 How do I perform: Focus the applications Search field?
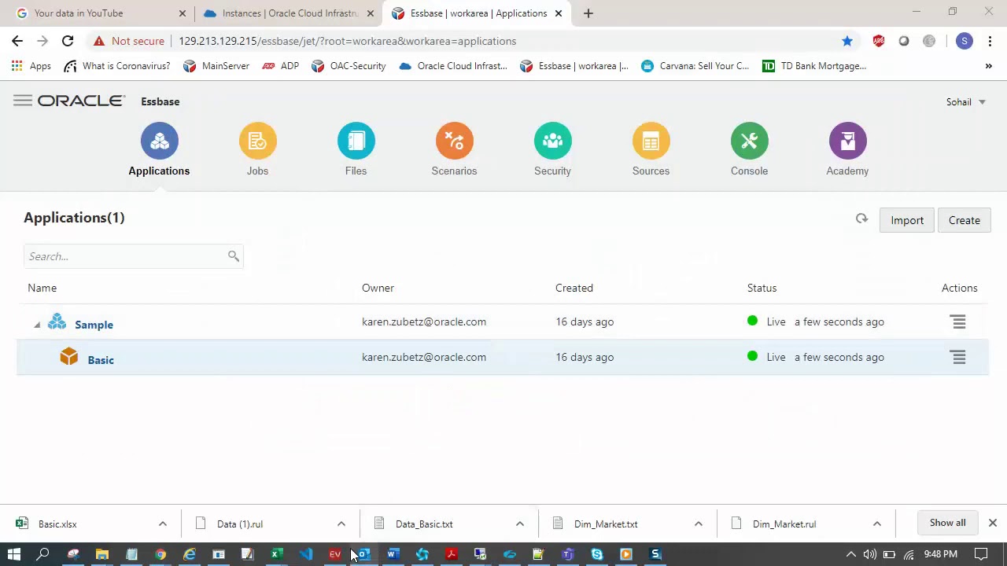(x=133, y=256)
